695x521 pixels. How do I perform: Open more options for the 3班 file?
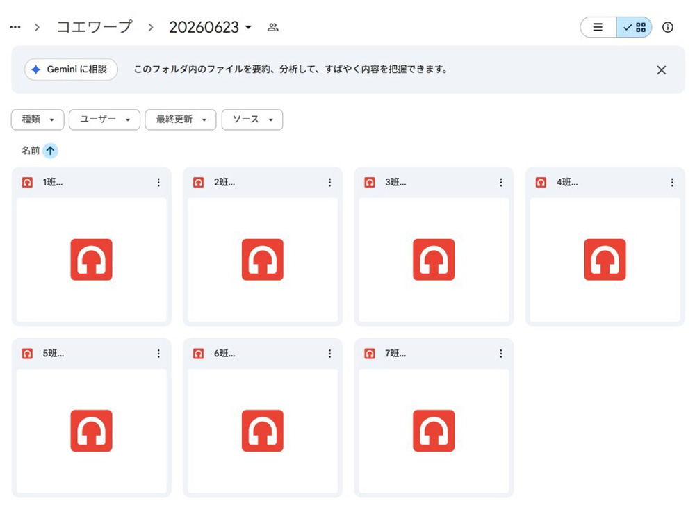pyautogui.click(x=501, y=183)
